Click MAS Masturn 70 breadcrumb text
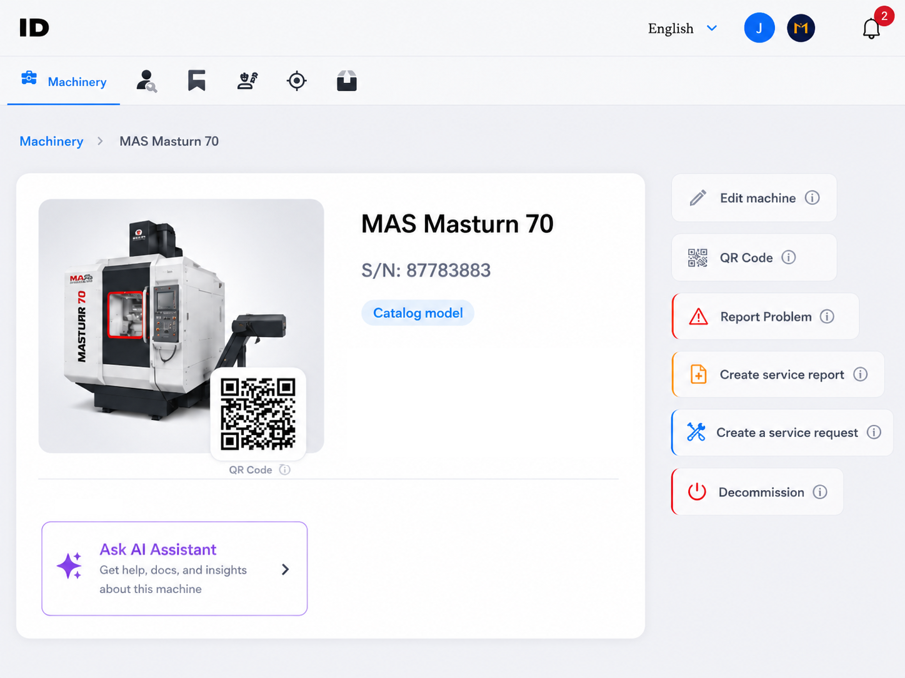Image resolution: width=905 pixels, height=678 pixels. click(169, 141)
